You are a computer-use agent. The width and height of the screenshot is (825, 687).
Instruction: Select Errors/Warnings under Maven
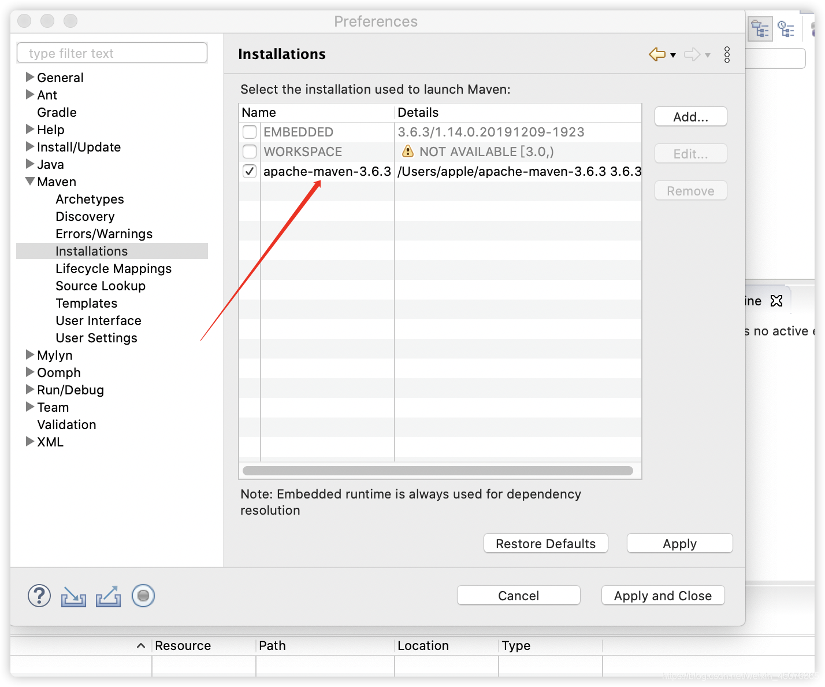pyautogui.click(x=104, y=234)
